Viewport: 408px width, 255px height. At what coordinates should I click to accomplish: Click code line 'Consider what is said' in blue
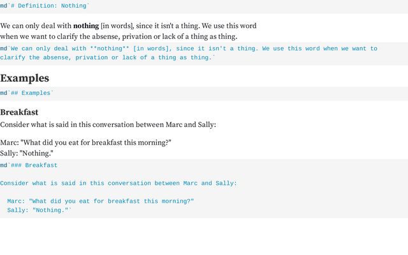(119, 184)
